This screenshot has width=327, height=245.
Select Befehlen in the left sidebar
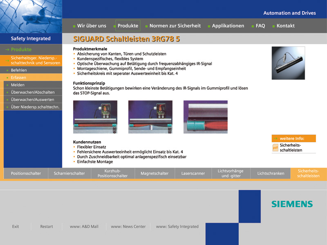coord(19,70)
